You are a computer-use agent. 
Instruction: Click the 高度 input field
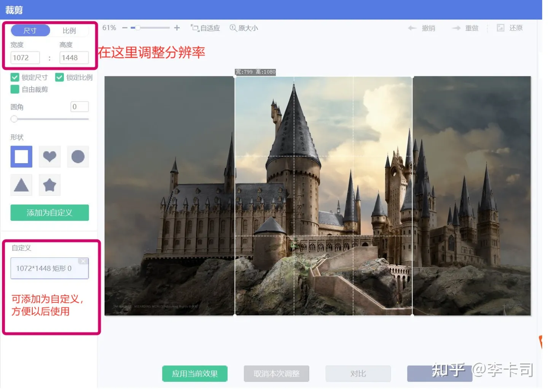click(x=74, y=58)
